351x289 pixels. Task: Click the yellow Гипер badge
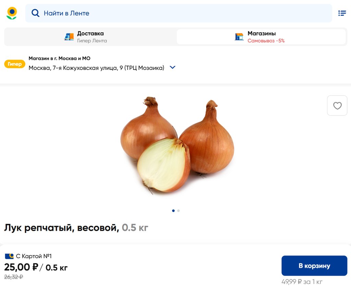[14, 64]
